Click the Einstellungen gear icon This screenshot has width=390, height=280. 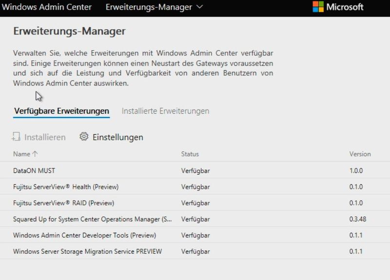coord(84,137)
